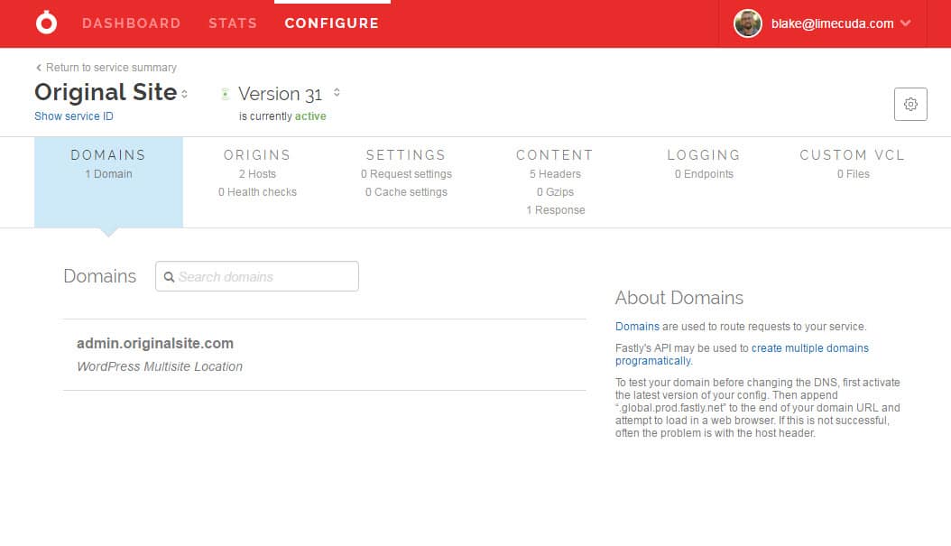Click the back arrow next to Return to service summary
The image size is (951, 546).
pos(39,68)
